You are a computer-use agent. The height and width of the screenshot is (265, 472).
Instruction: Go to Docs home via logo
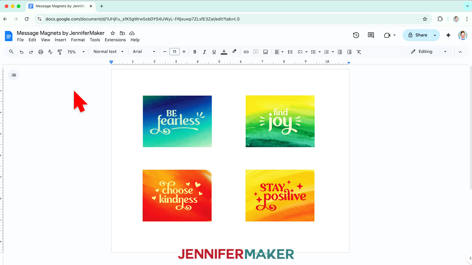pos(9,36)
